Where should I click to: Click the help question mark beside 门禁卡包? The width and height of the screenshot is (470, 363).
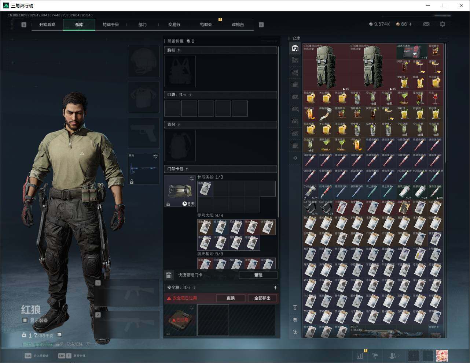pyautogui.click(x=187, y=169)
